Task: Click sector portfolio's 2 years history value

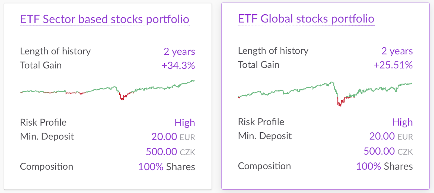Action: coord(179,51)
